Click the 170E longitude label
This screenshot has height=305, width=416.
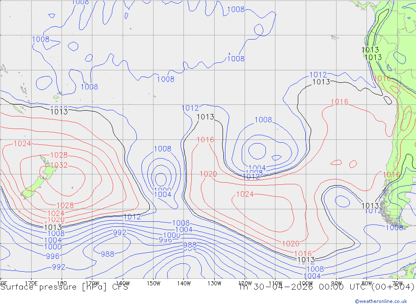click(x=31, y=283)
